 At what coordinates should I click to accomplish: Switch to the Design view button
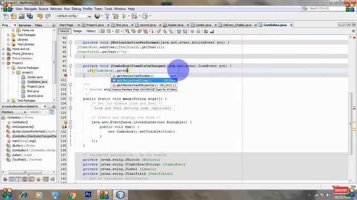(x=78, y=31)
